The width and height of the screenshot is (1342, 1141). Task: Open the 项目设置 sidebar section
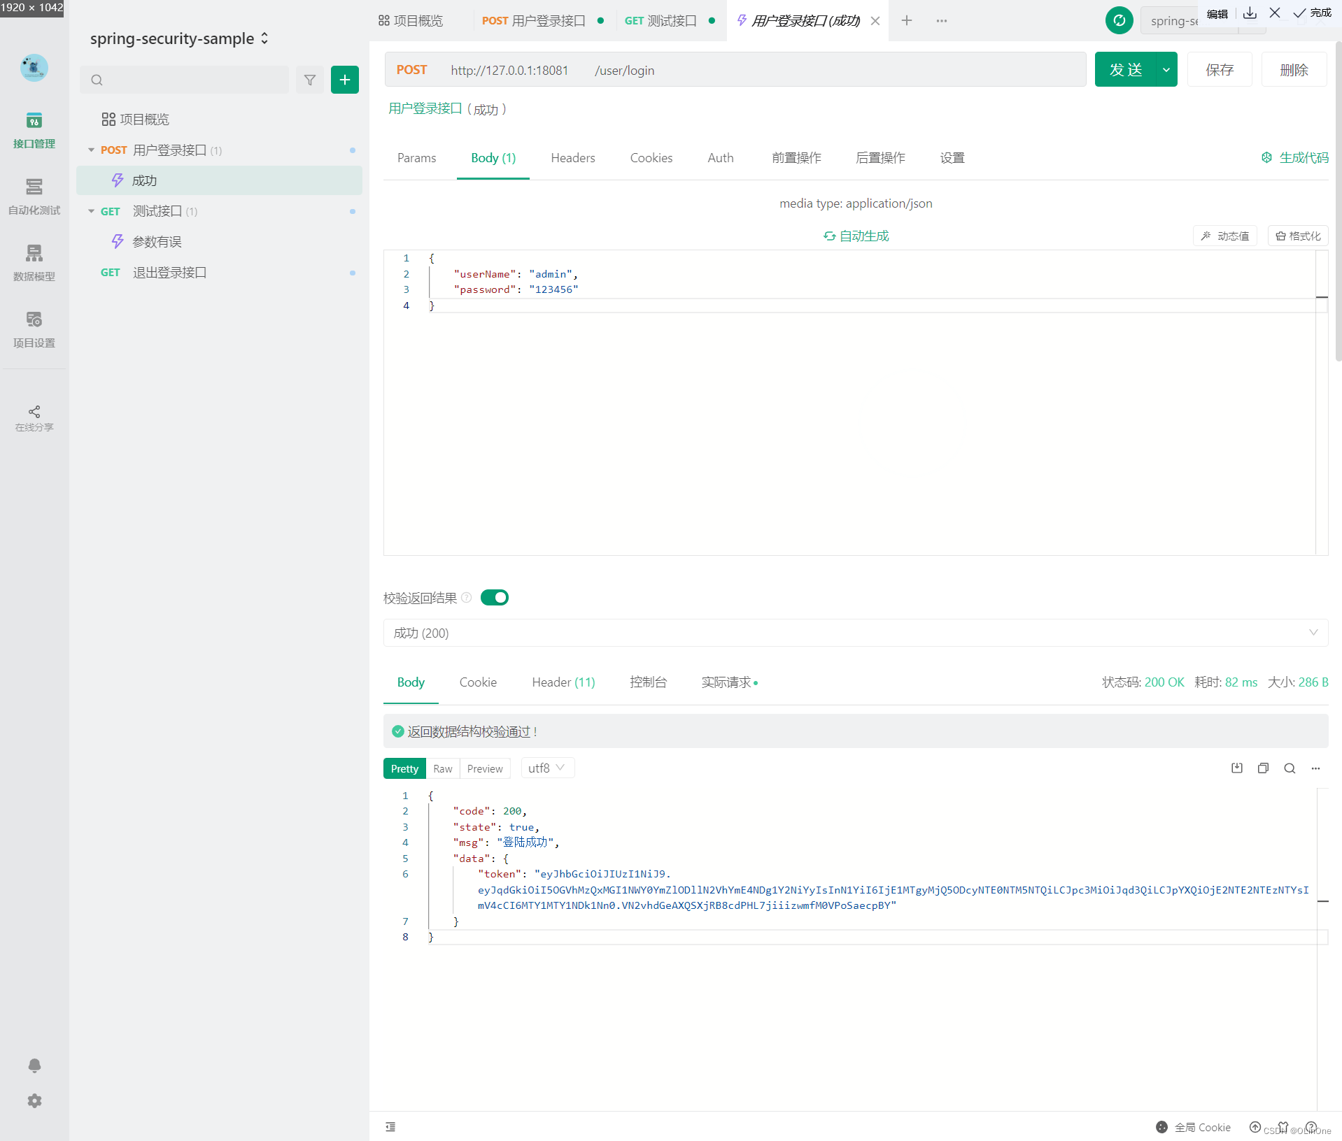[34, 329]
